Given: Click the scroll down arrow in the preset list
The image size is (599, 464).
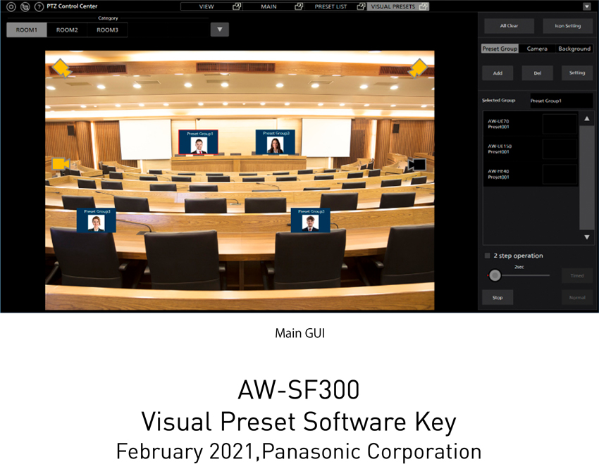Looking at the screenshot, I should click(x=587, y=237).
